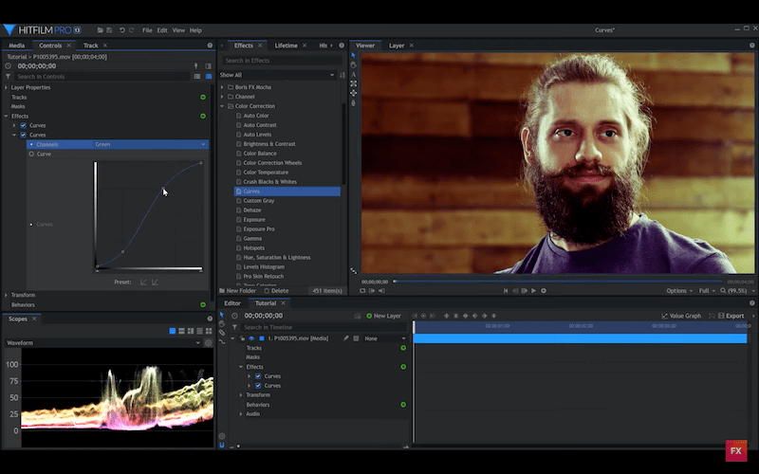The image size is (759, 474).
Task: Select the Auto Color effect
Action: pyautogui.click(x=256, y=116)
